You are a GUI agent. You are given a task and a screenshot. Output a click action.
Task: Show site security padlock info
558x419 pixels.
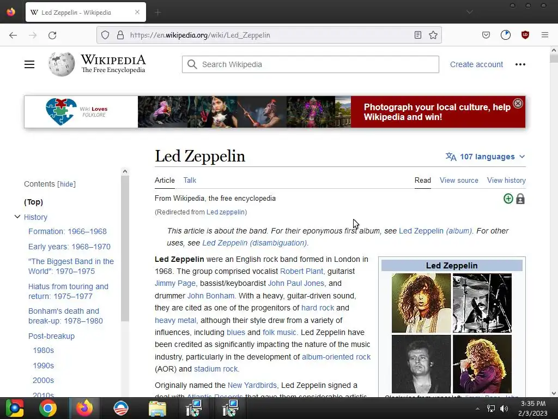click(120, 35)
